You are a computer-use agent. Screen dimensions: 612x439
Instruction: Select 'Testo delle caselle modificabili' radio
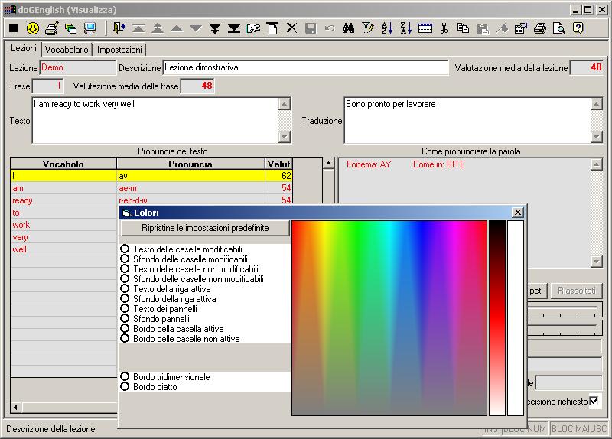click(125, 249)
